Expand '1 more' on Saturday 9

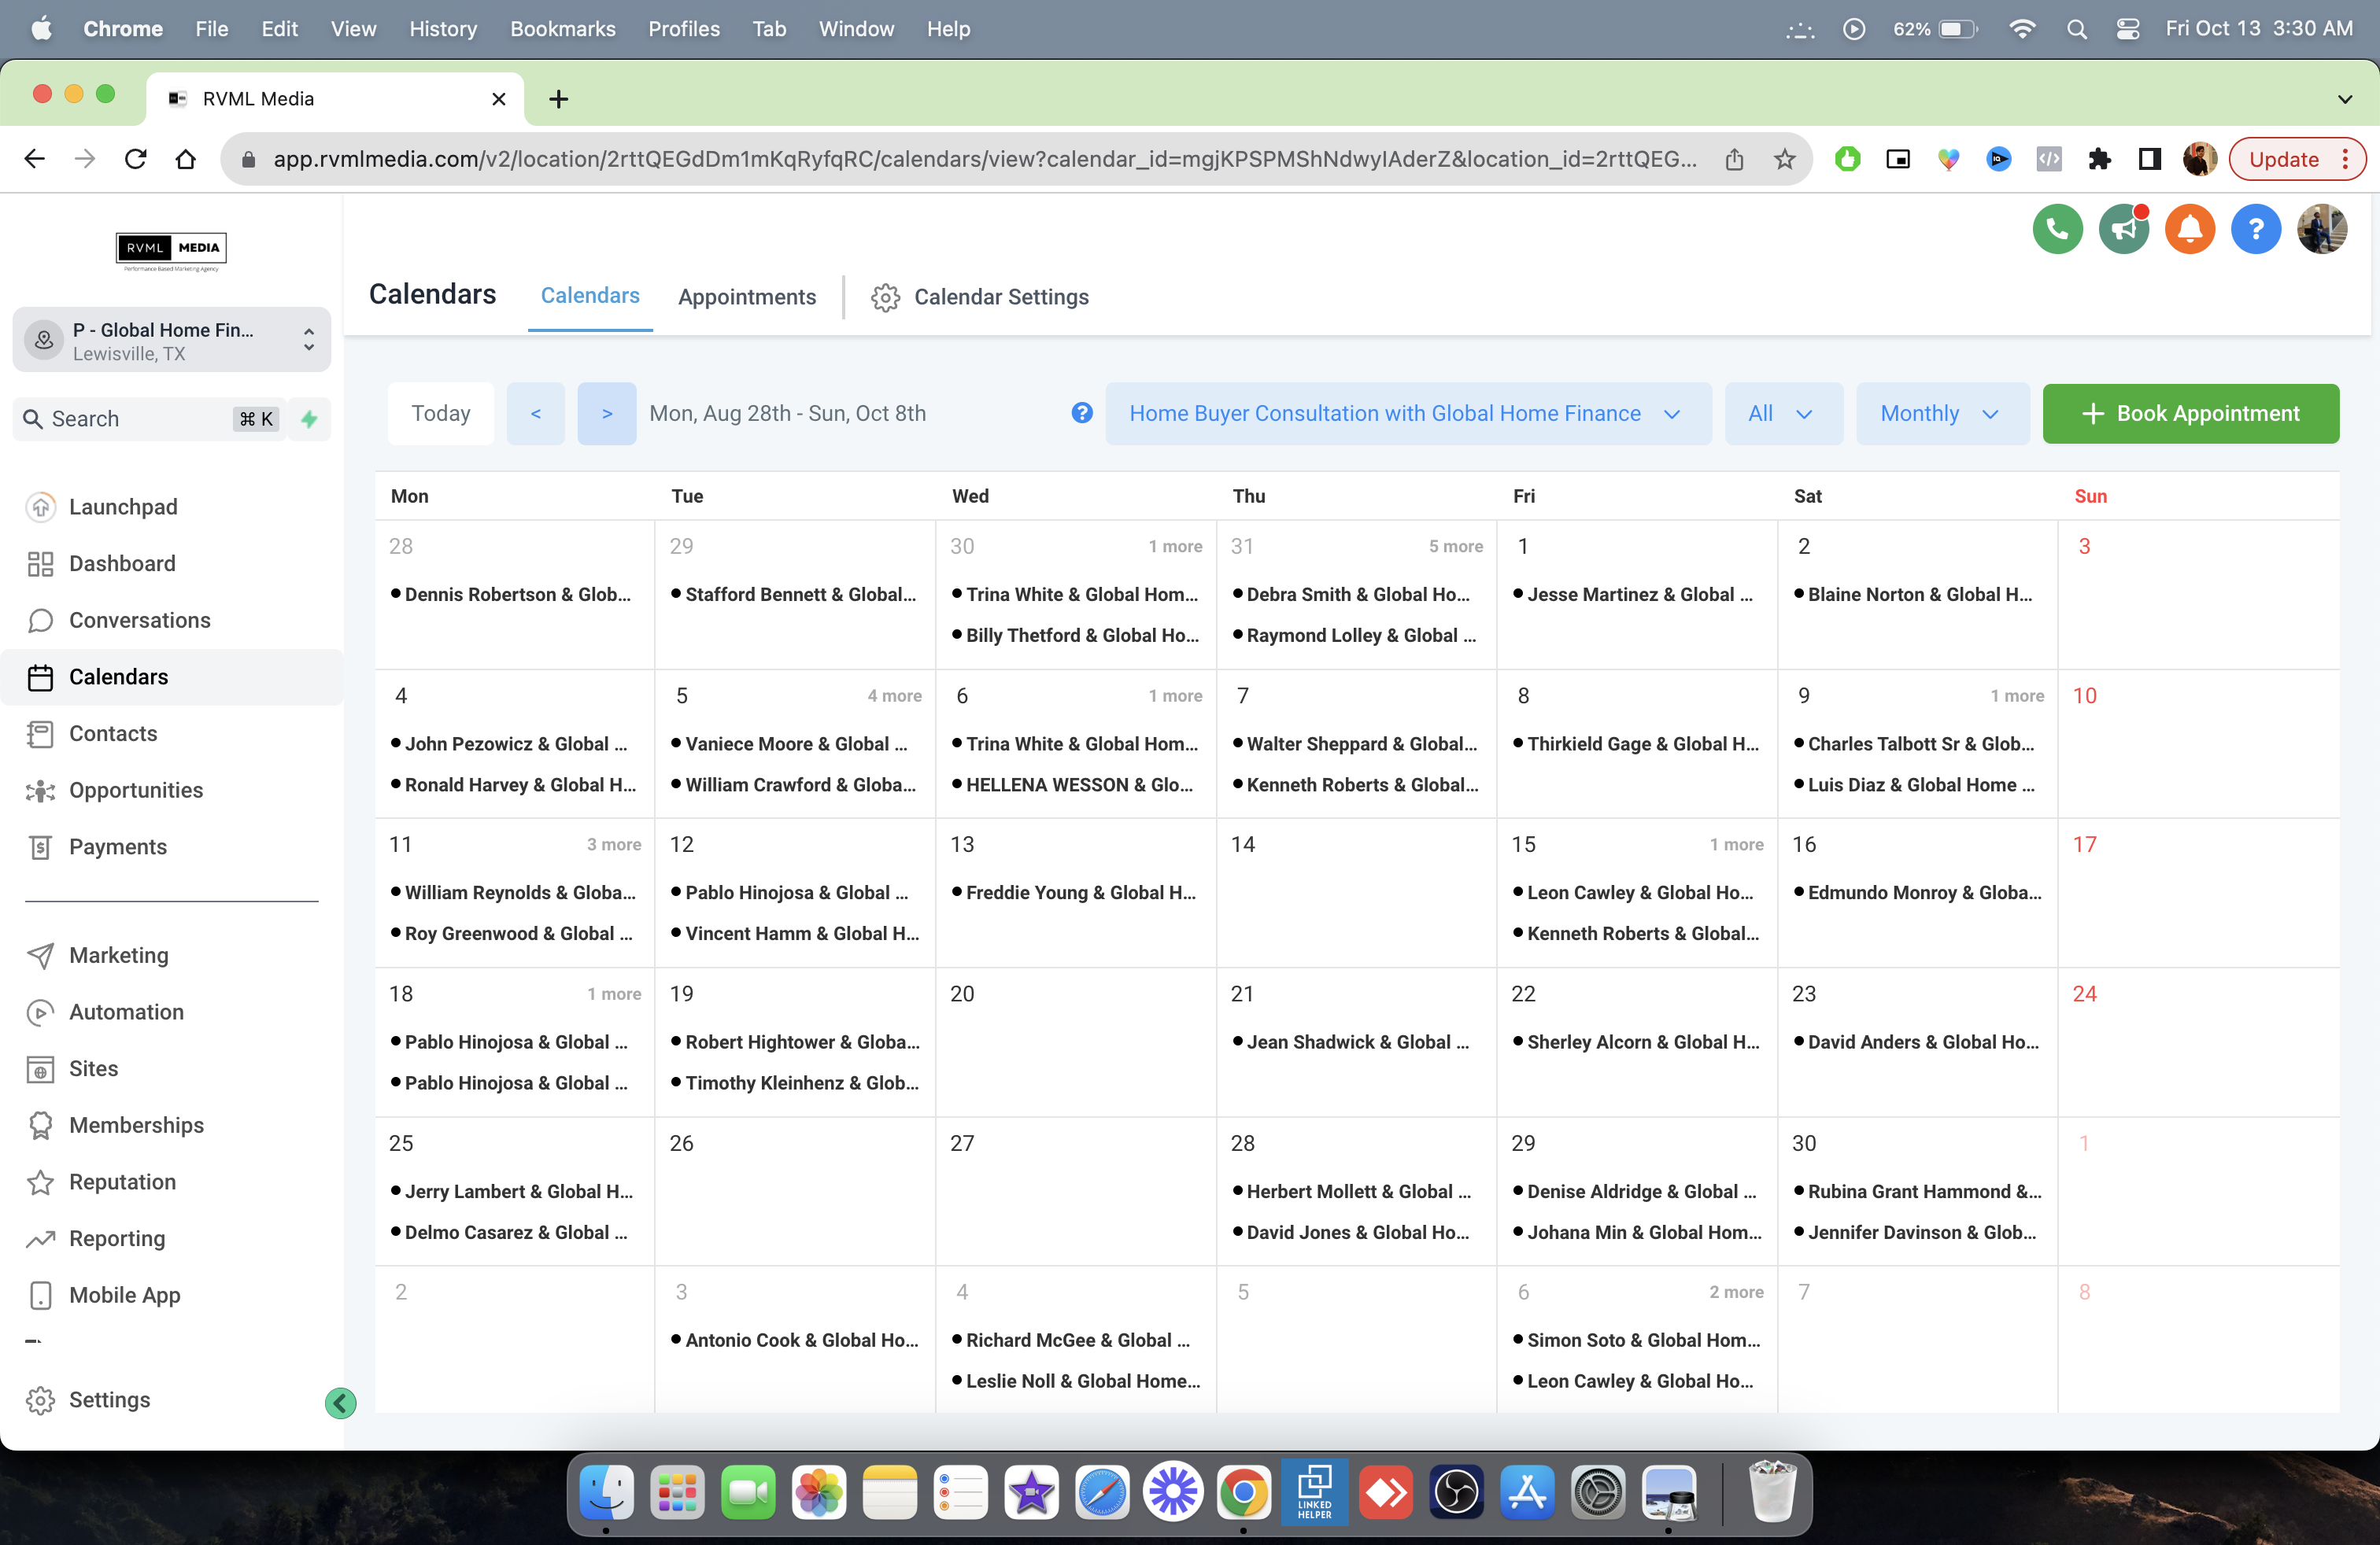(x=2017, y=695)
